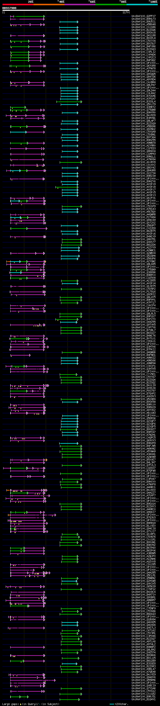This screenshot has height=706, width=160.
Task: Click the orange ~40% identity legend segment
Action: tap(49, 5)
